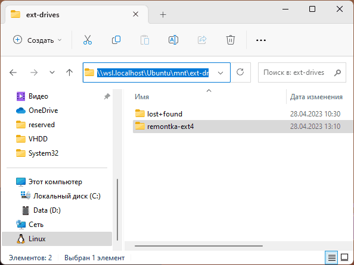Screen dimensions: 354x265
Task: Open the reserved folder in sidebar
Action: [35, 125]
